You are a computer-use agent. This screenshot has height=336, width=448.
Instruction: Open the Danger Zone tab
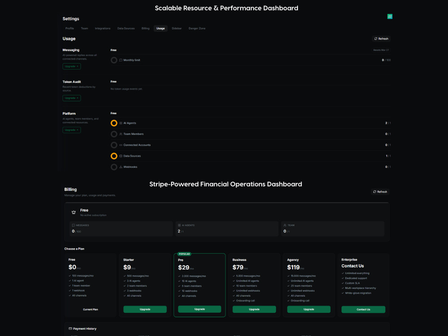[x=197, y=28]
